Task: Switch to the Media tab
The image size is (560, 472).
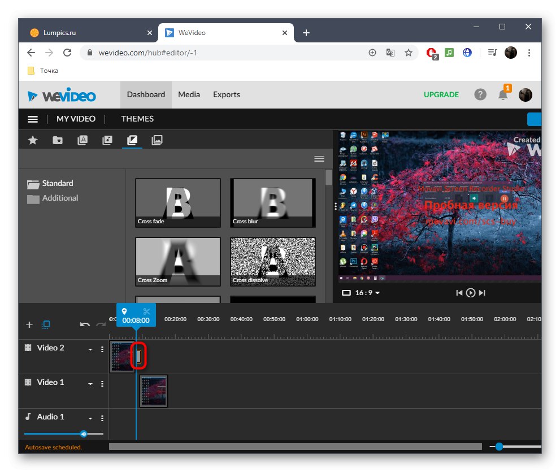Action: pos(188,94)
